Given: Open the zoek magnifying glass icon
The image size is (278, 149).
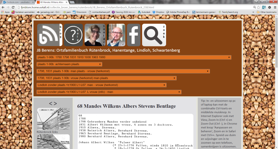Looking at the screenshot, I should tap(154, 35).
